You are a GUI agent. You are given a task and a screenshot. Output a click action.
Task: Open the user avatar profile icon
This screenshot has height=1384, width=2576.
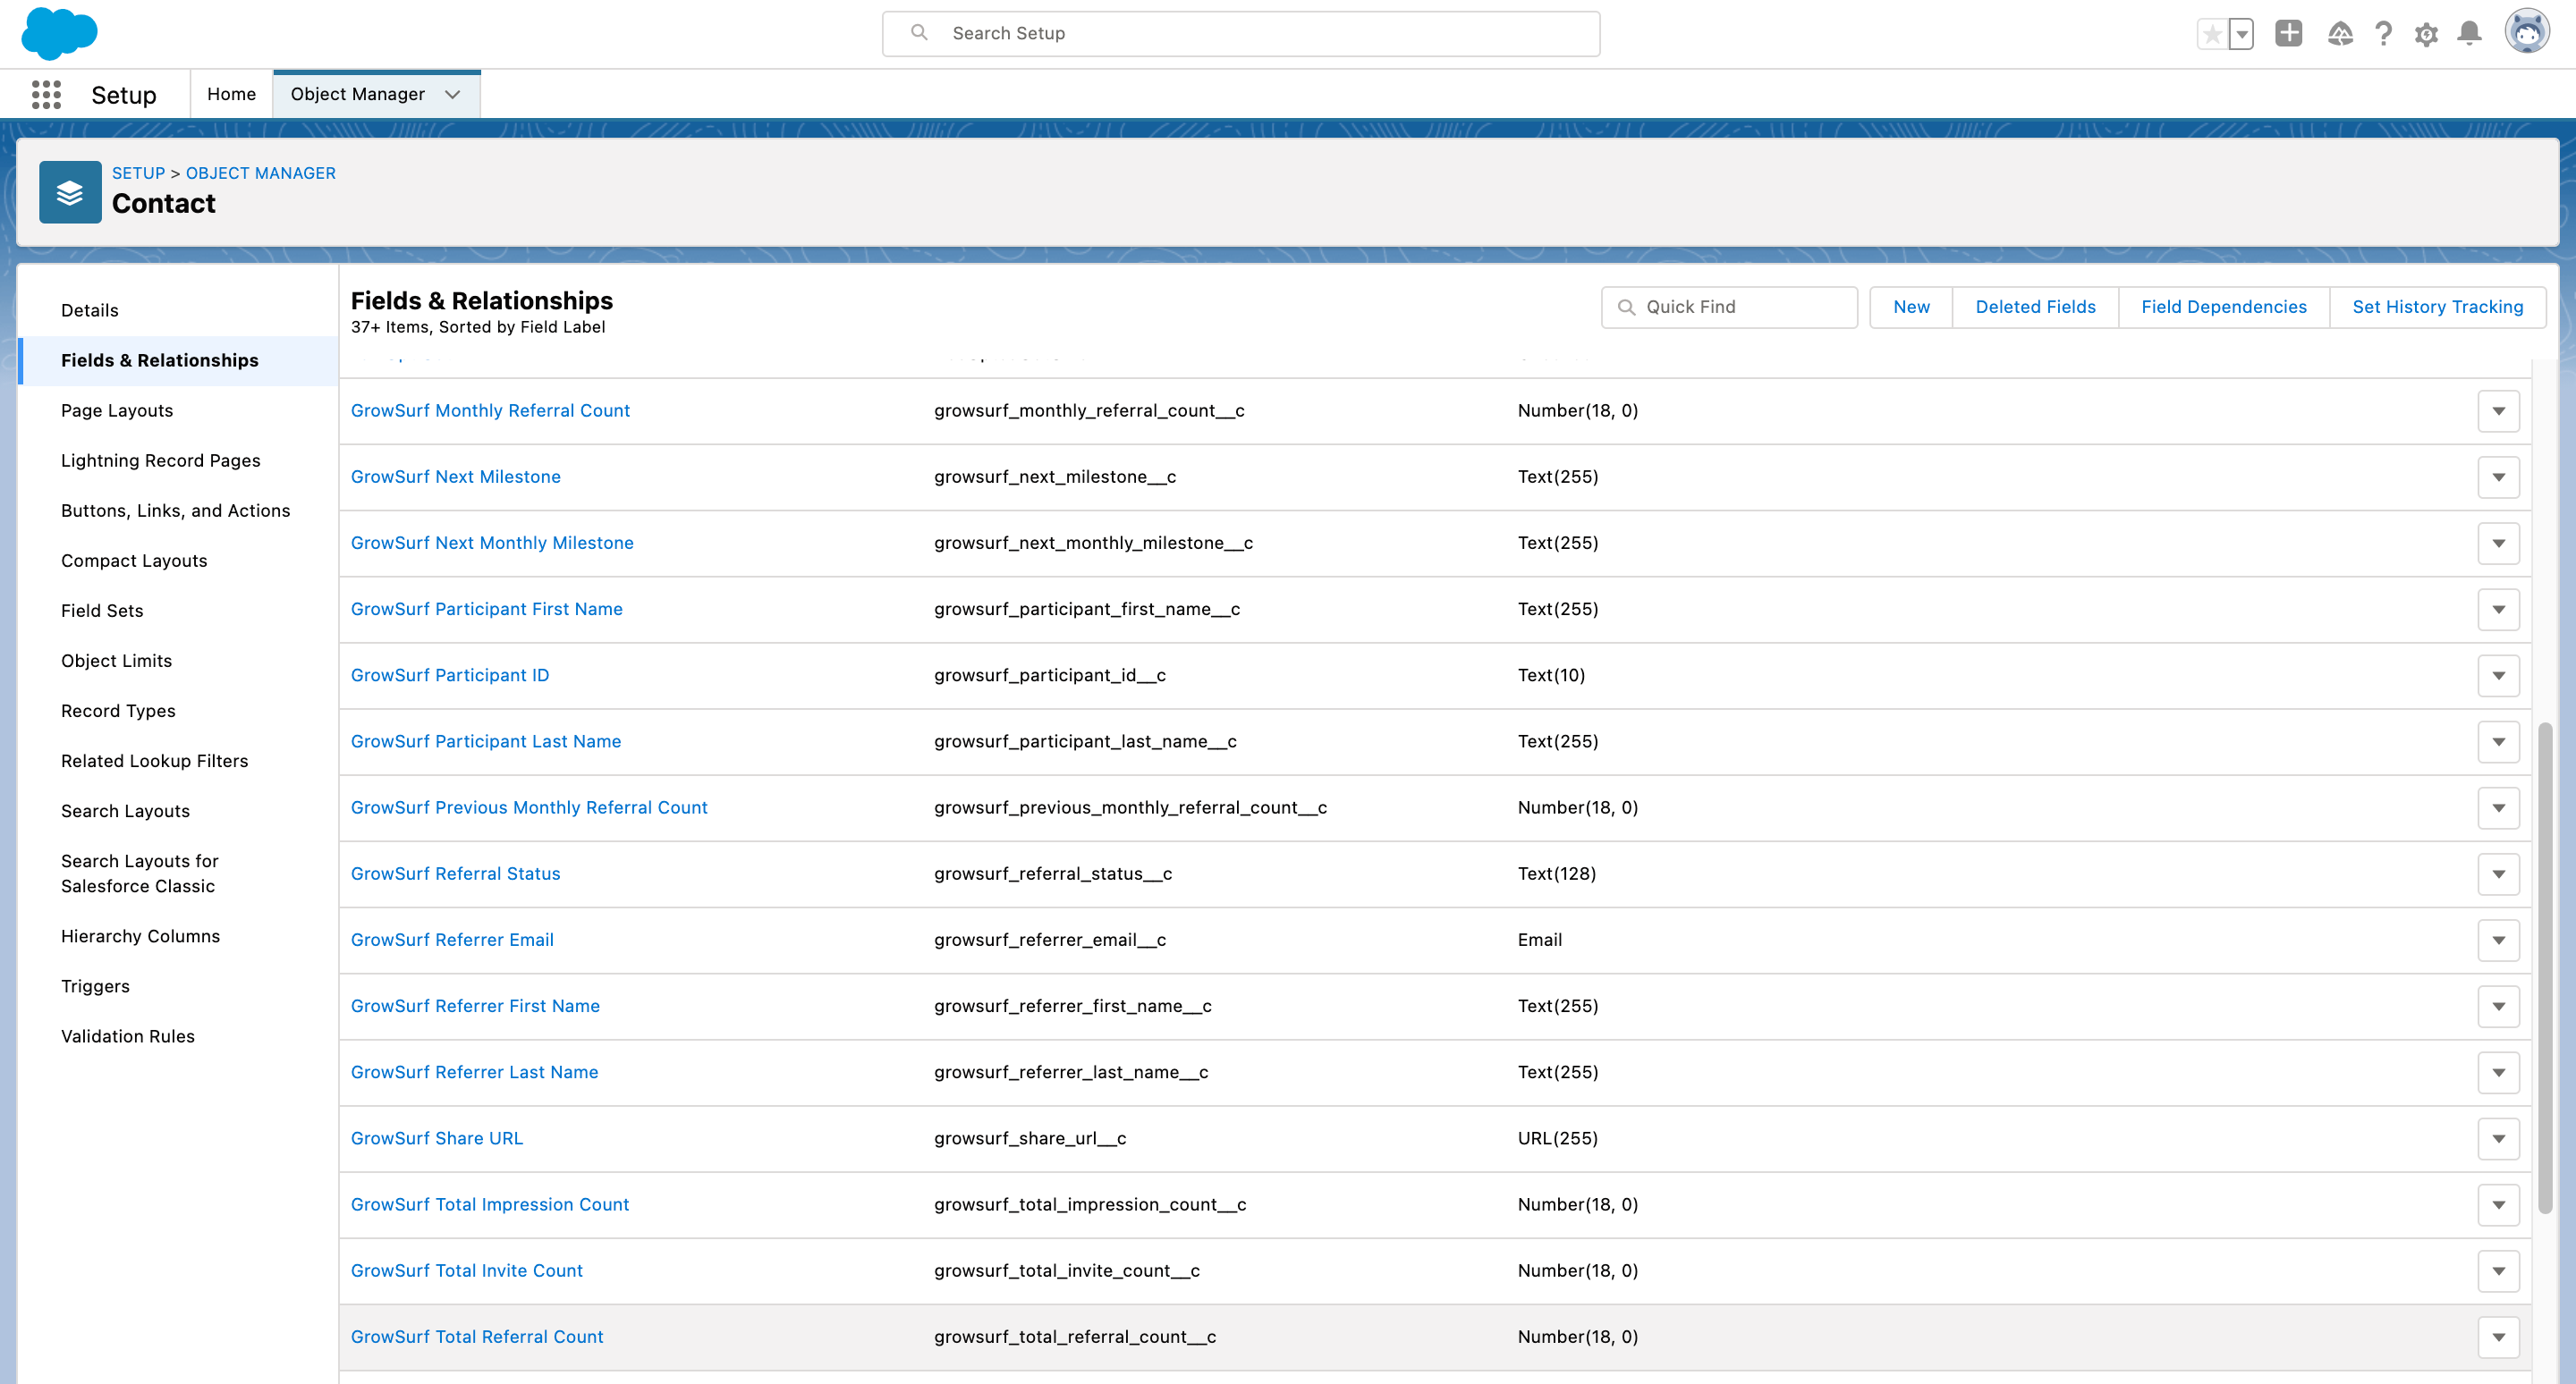[2528, 31]
